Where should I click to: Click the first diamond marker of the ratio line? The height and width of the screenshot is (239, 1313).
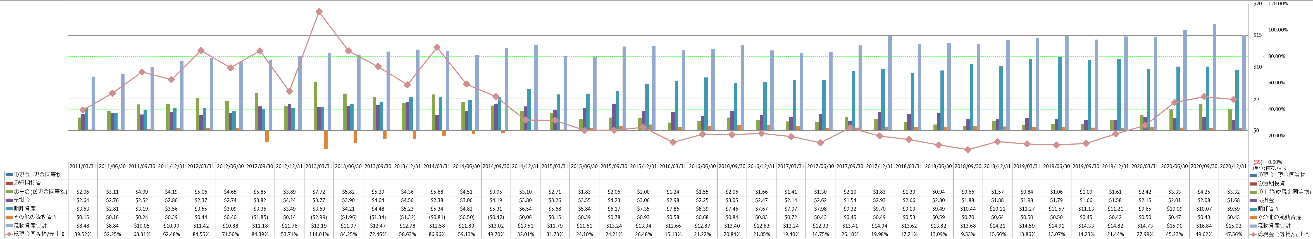pos(83,110)
